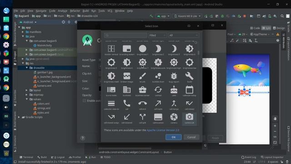Image resolution: width=291 pixels, height=164 pixels.
Task: Open the Filled style dropdown
Action: (x=157, y=35)
